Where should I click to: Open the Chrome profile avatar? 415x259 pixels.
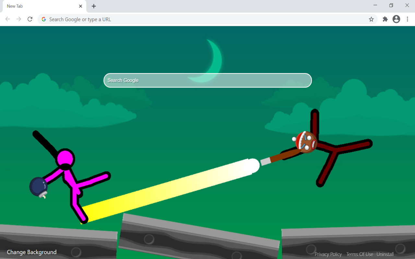pos(396,19)
